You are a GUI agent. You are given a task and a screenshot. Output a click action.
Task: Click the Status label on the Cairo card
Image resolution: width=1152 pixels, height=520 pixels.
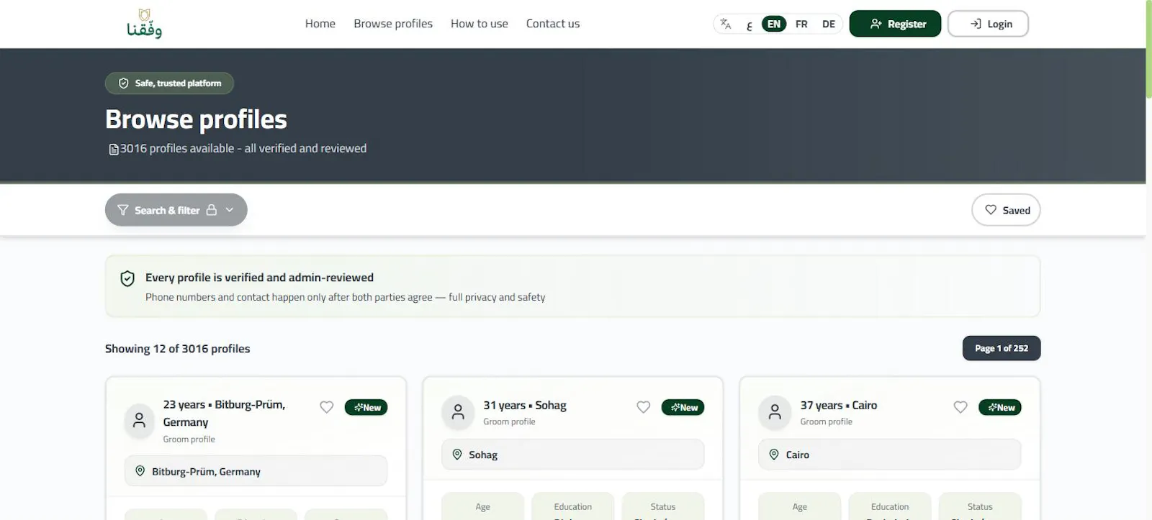980,507
